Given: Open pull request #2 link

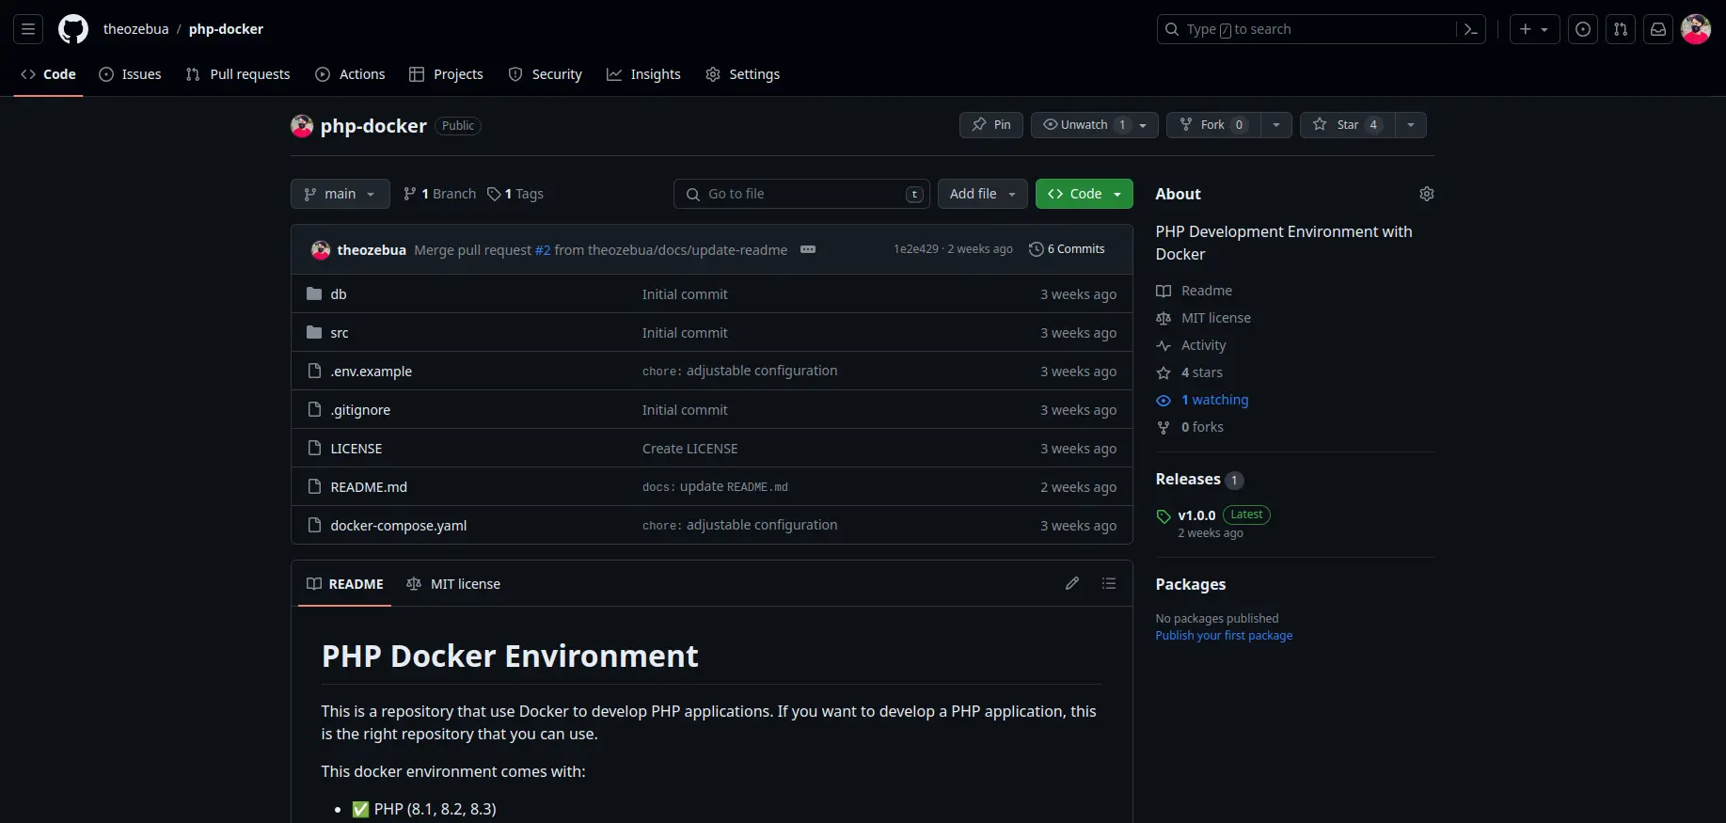Looking at the screenshot, I should tap(543, 250).
